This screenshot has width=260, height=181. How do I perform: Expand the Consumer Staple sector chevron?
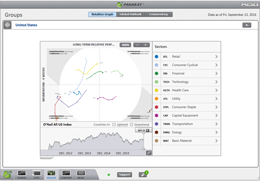pos(217,107)
